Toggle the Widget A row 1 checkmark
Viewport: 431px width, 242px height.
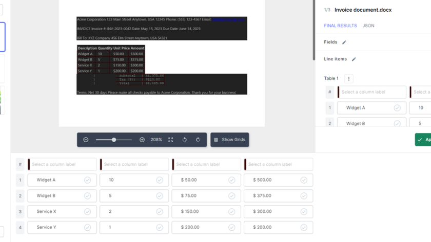coord(87,180)
